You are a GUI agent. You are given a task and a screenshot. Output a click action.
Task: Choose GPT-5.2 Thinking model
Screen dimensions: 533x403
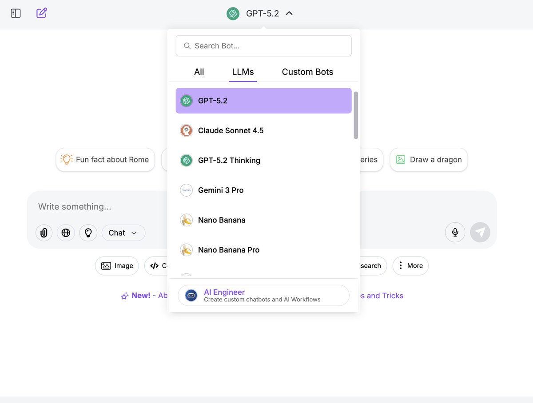pyautogui.click(x=263, y=160)
